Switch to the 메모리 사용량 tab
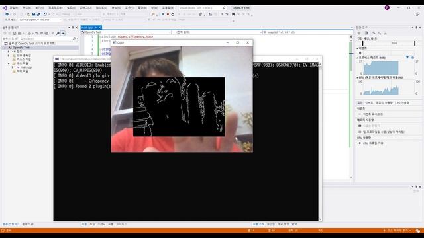The width and height of the screenshot is (424, 238). (384, 103)
